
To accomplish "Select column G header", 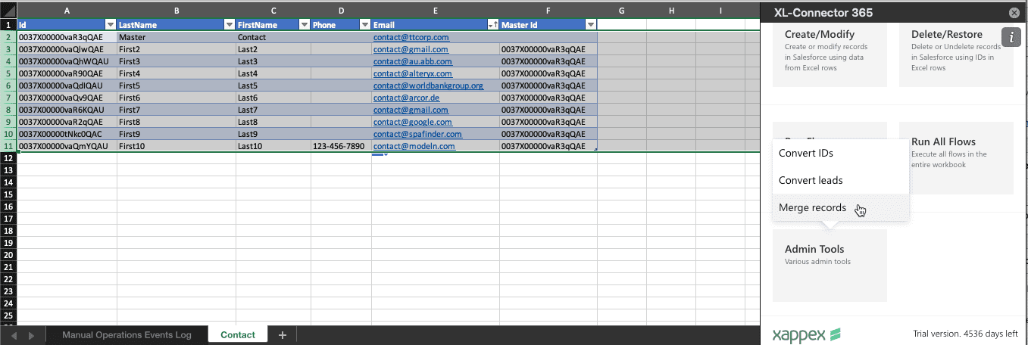I will point(621,10).
